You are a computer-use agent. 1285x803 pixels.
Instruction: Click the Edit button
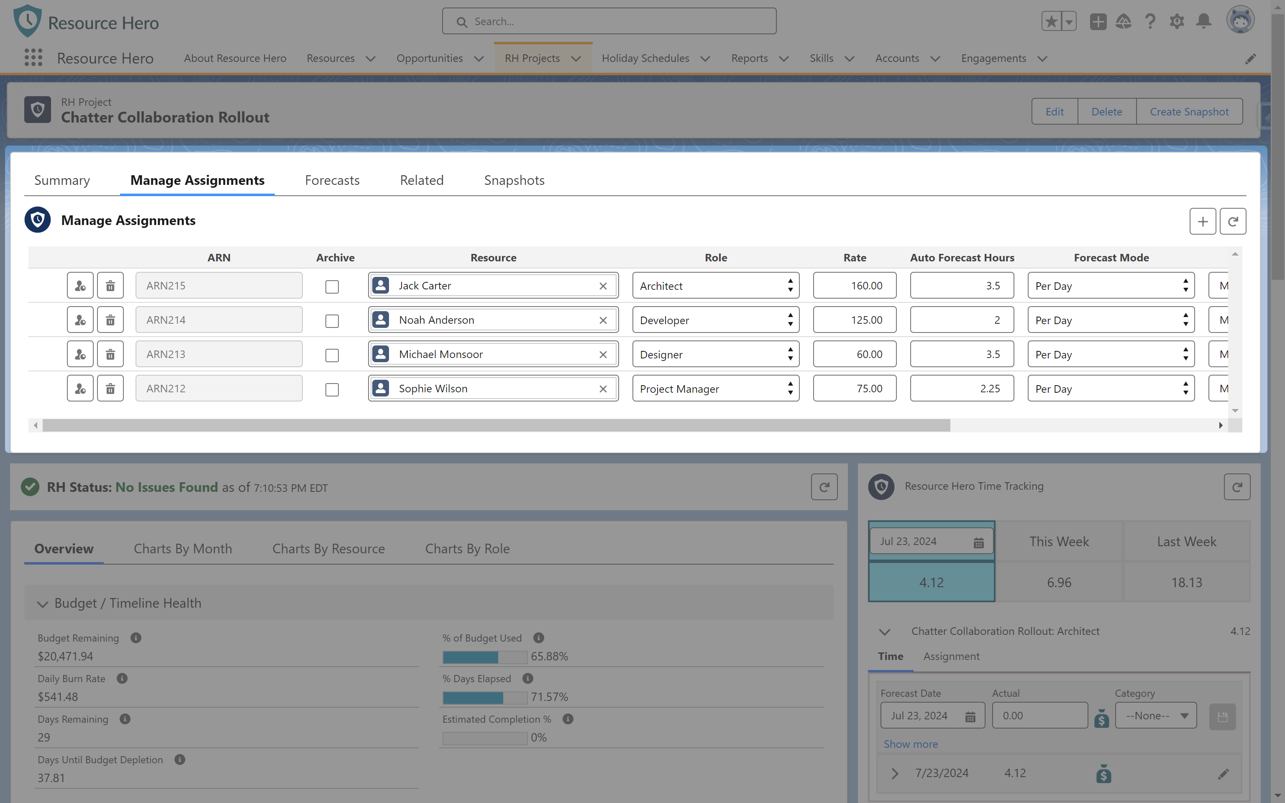pyautogui.click(x=1055, y=112)
